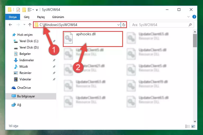Open the Dosya menu
The height and width of the screenshot is (135, 203).
tap(13, 17)
